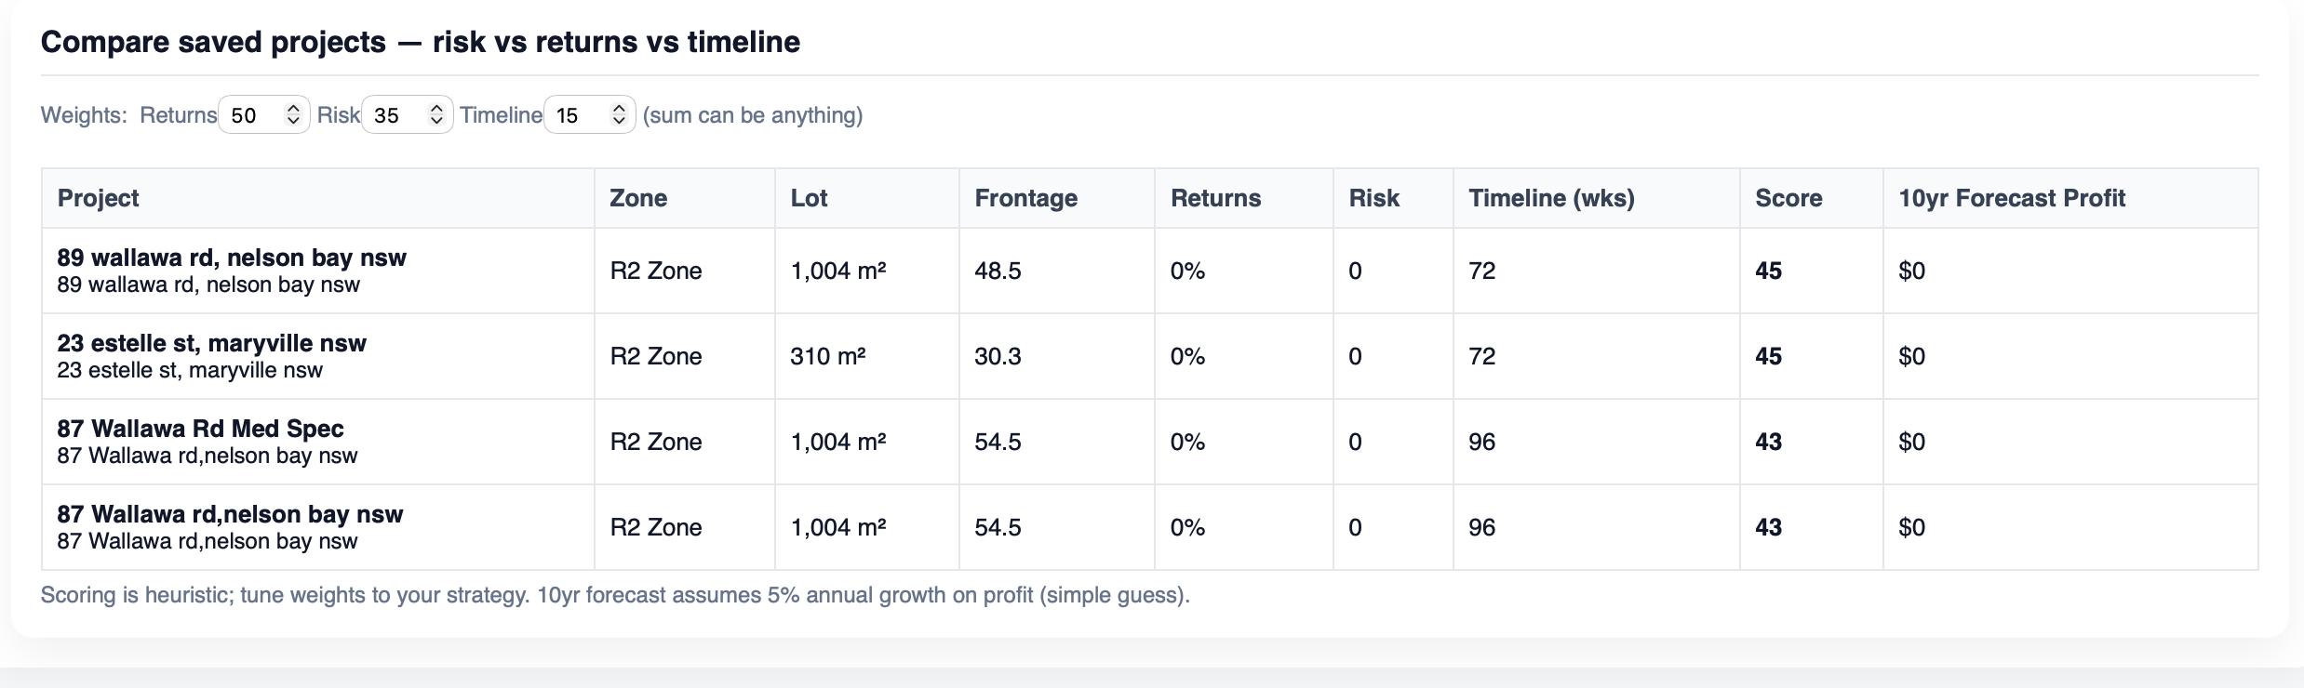Click the scoring heuristic footnote text
This screenshot has width=2304, height=688.
[615, 595]
